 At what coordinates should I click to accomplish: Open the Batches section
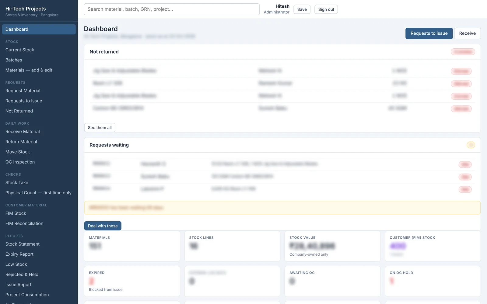point(39,60)
